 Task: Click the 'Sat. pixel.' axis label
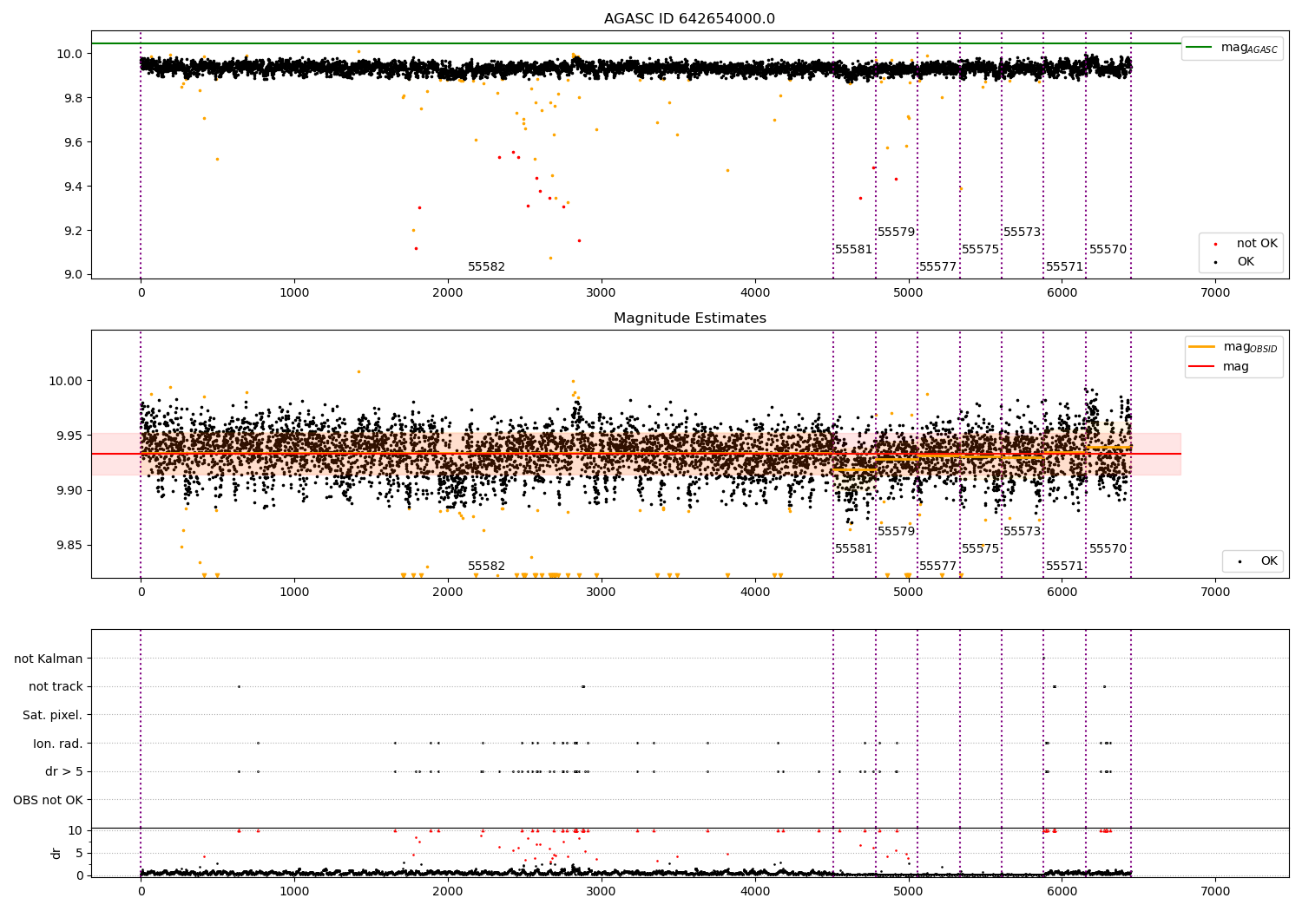click(53, 715)
